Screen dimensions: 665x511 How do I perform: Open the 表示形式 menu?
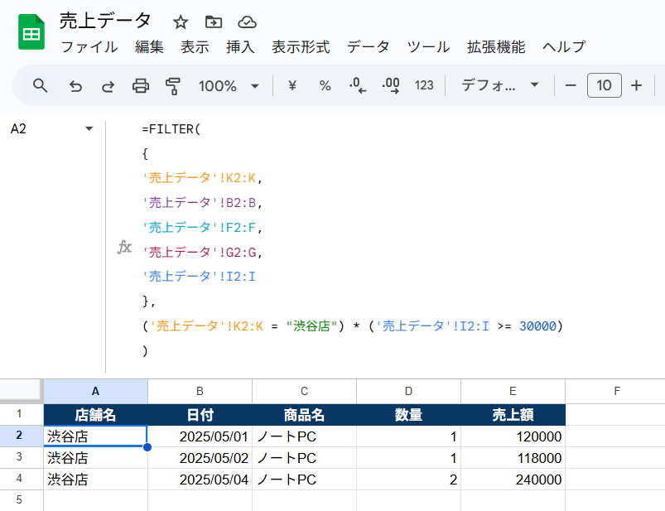click(x=301, y=47)
